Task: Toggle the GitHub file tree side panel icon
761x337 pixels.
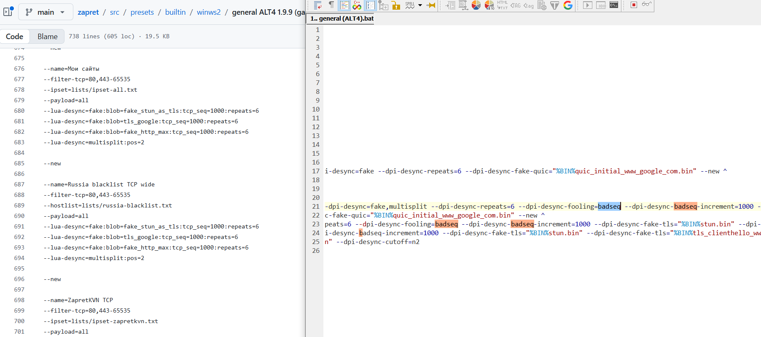Action: [x=8, y=11]
